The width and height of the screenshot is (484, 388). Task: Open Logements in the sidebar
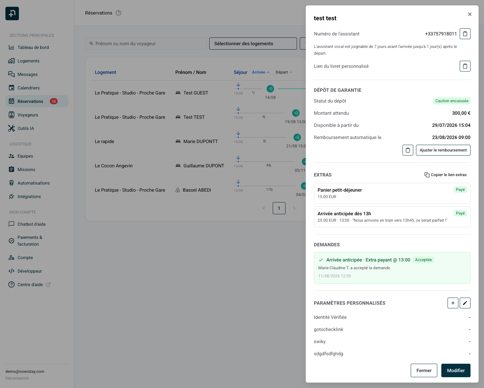[37, 61]
